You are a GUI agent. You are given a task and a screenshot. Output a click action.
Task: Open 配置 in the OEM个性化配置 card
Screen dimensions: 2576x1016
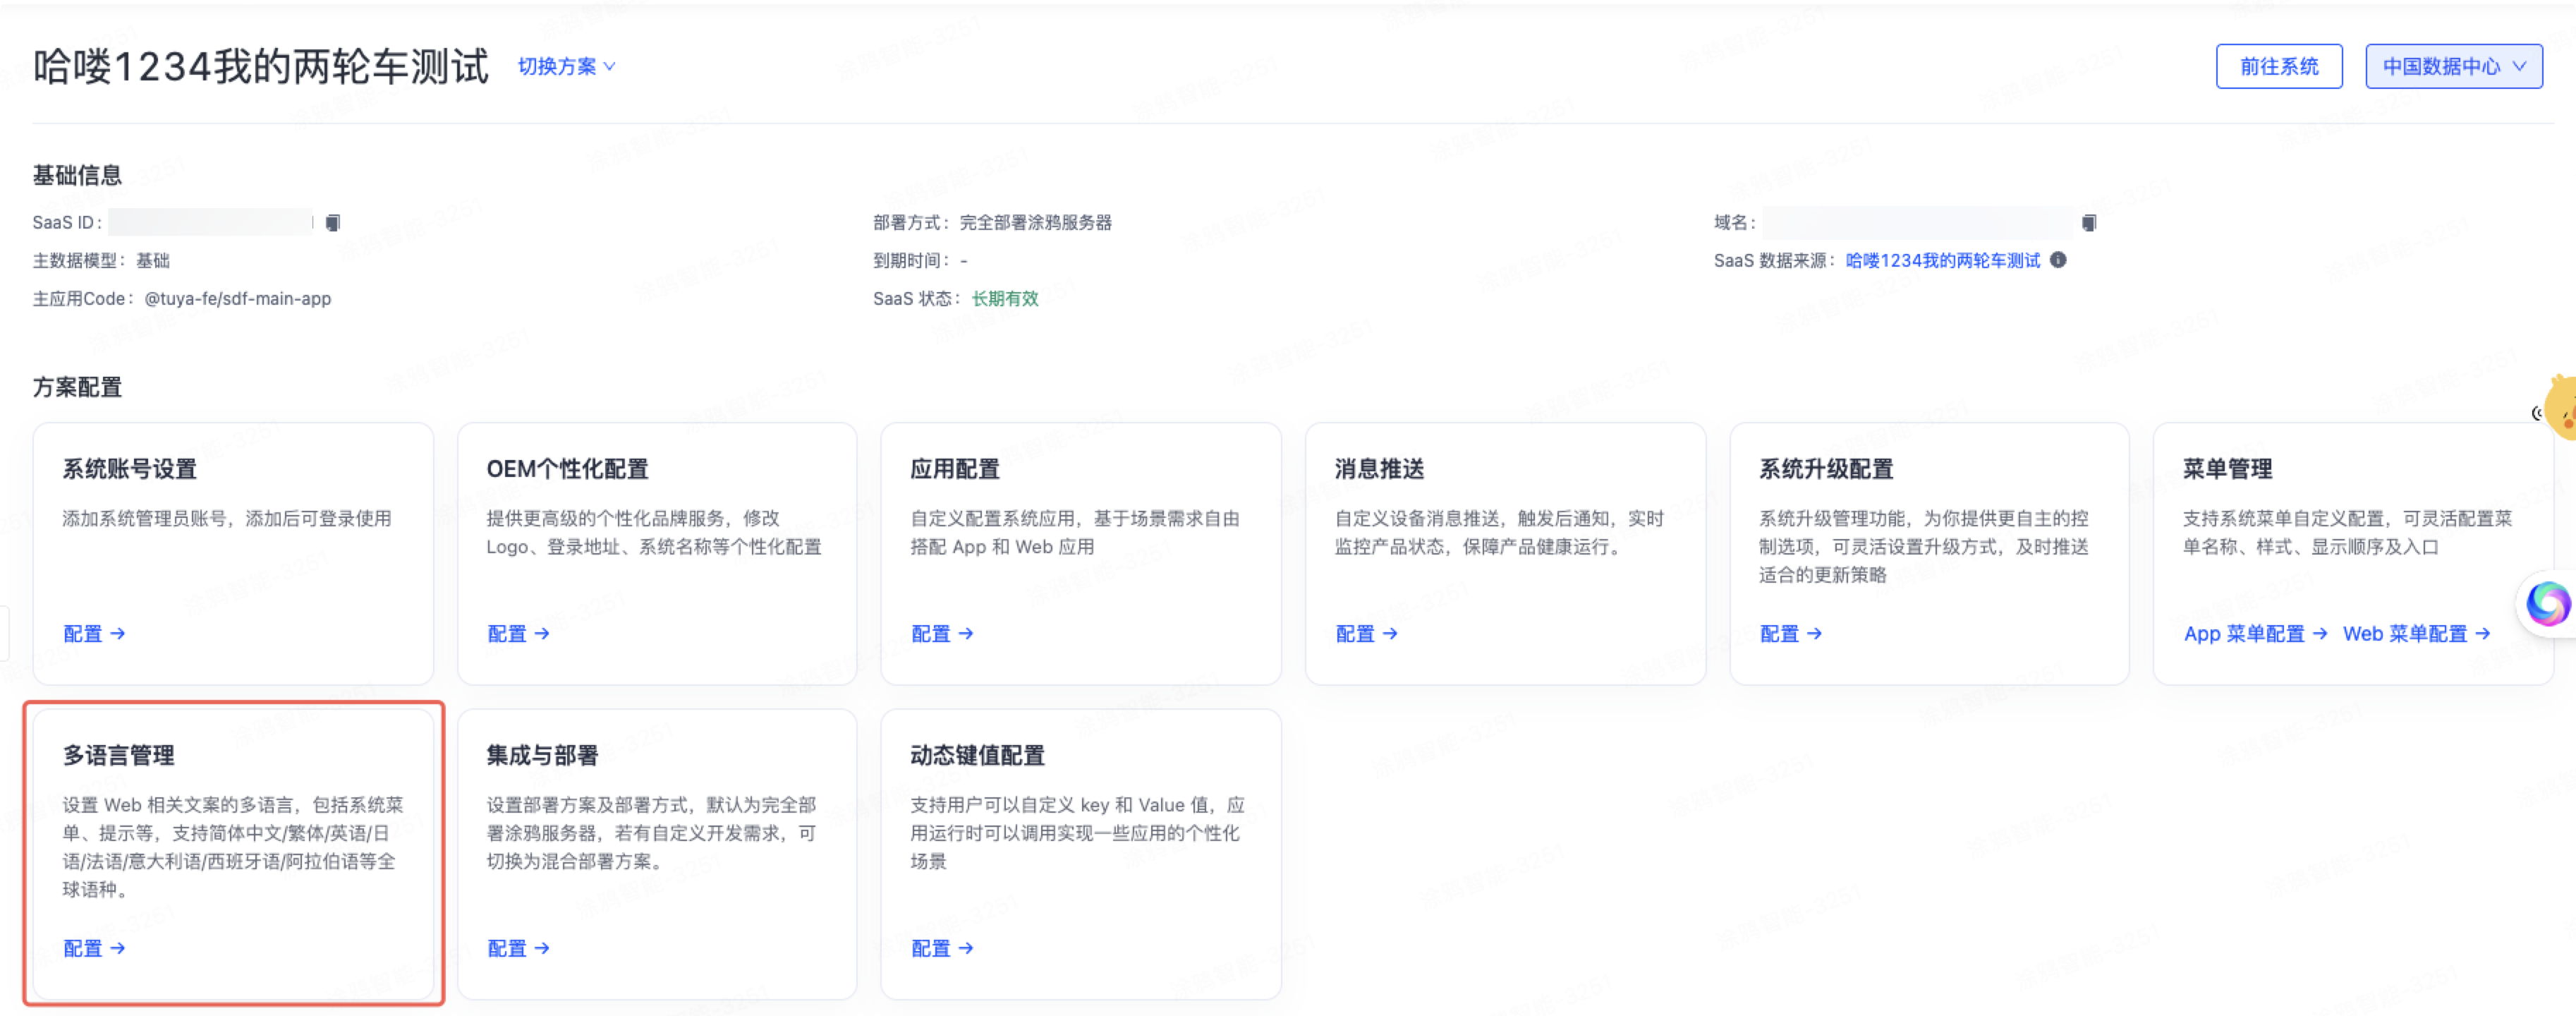[x=518, y=634]
